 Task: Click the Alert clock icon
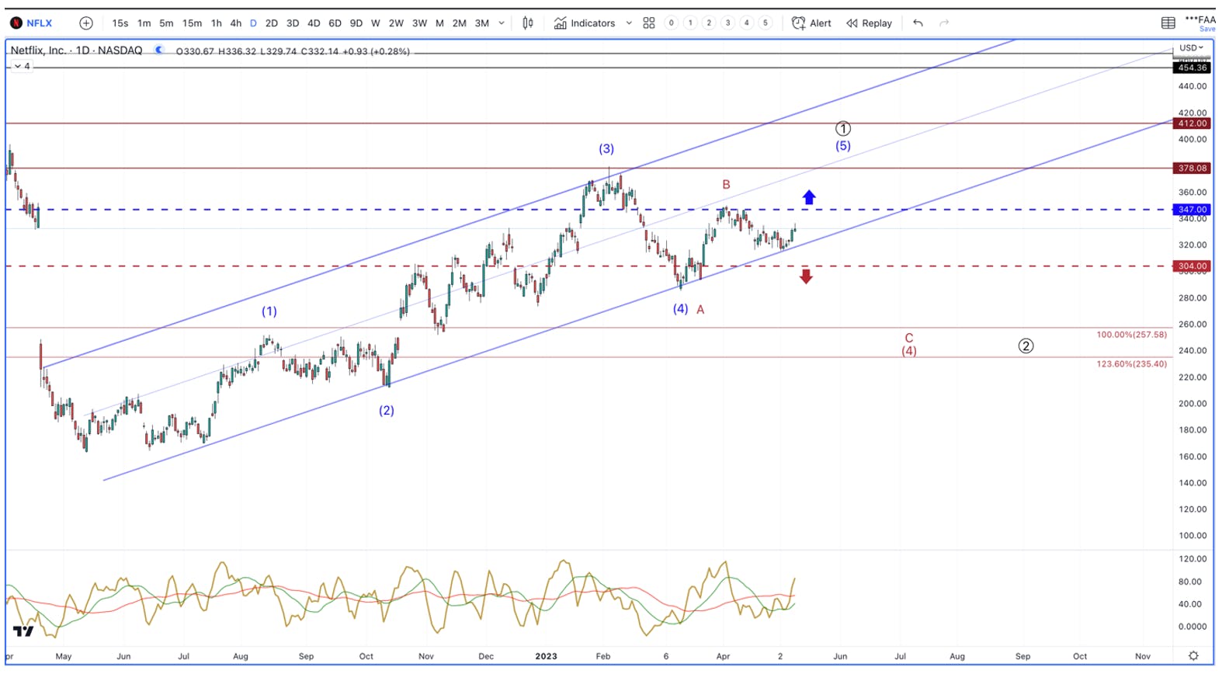click(798, 23)
